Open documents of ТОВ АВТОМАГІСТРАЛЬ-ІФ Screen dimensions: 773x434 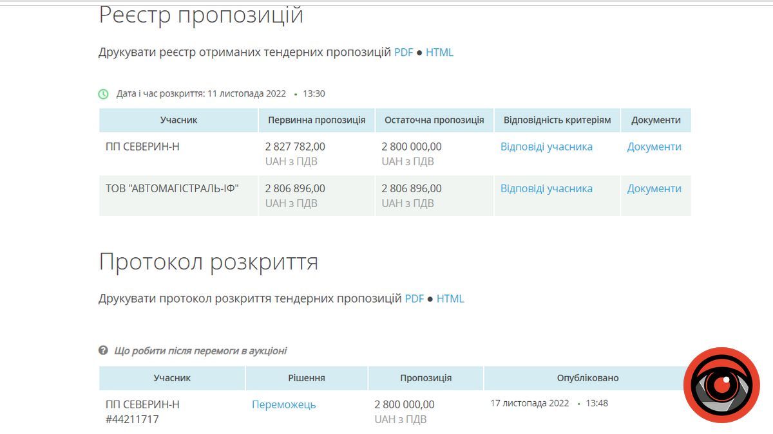pyautogui.click(x=654, y=188)
